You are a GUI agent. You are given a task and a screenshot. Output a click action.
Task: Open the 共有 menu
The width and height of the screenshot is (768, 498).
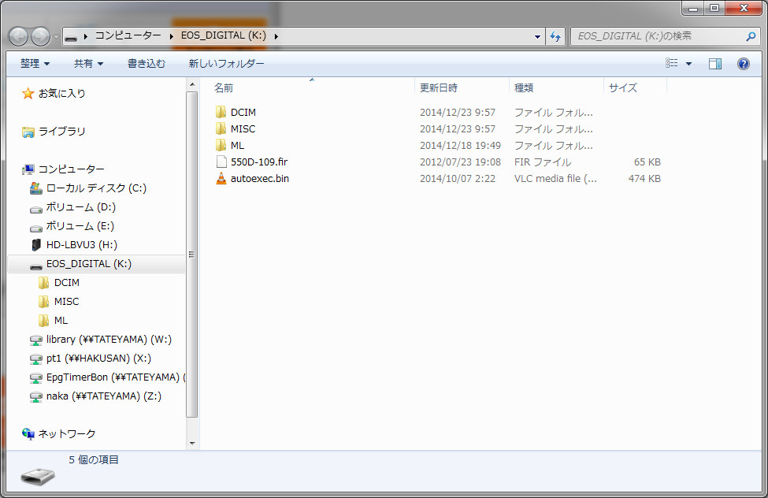88,63
